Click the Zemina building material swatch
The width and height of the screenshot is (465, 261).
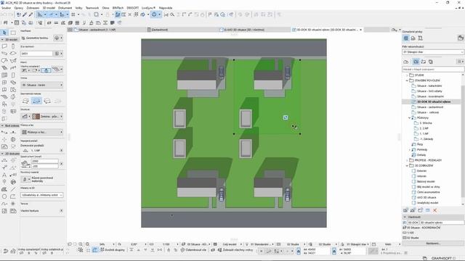pyautogui.click(x=36, y=116)
